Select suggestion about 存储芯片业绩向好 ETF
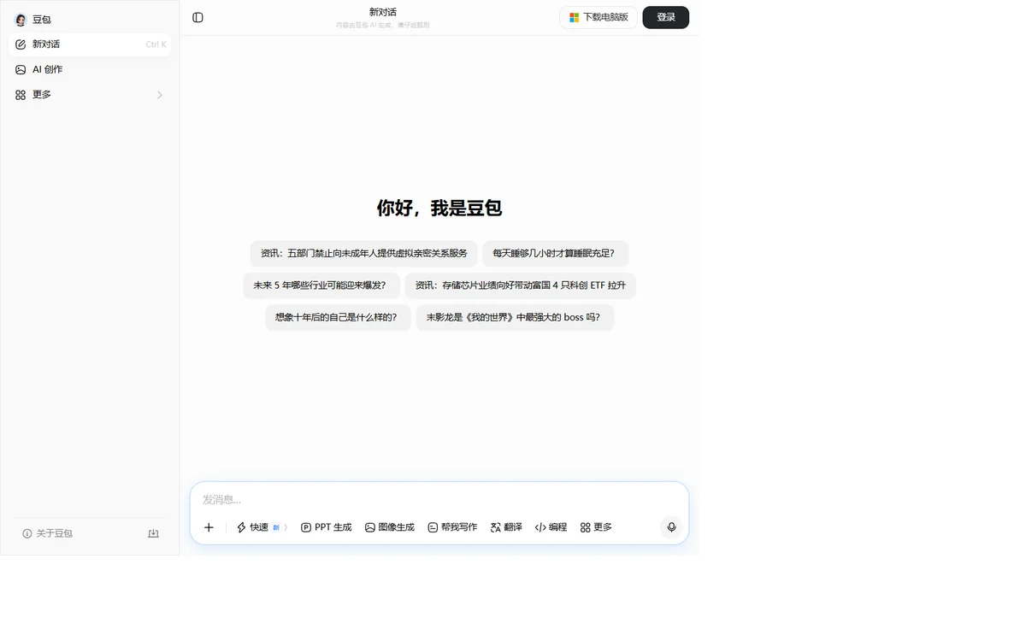The height and width of the screenshot is (641, 1026). pos(520,285)
